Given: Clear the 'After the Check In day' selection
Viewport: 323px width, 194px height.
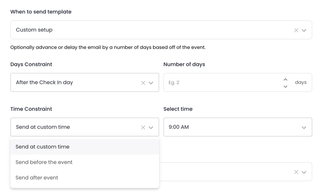Looking at the screenshot, I should (x=143, y=83).
